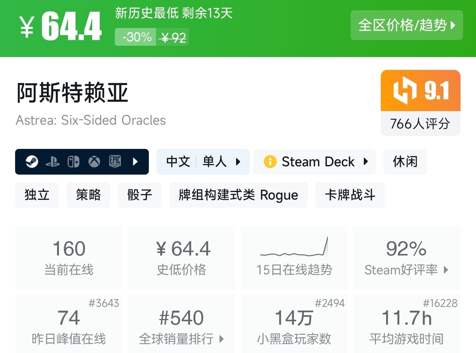Expand the Steam Deck compatibility arrow

tap(365, 162)
